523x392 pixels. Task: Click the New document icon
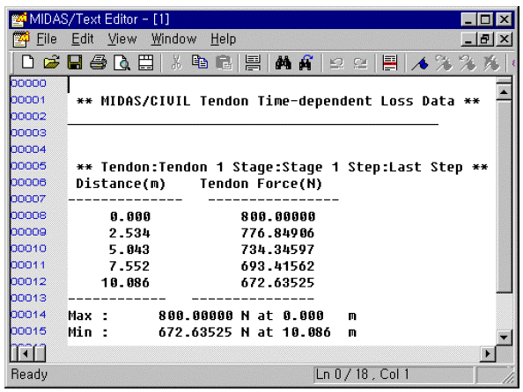tap(27, 62)
